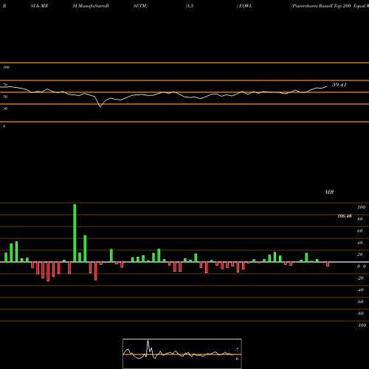Click the '-6' label in mini chart
The height and width of the screenshot is (369, 369).
[237, 359]
